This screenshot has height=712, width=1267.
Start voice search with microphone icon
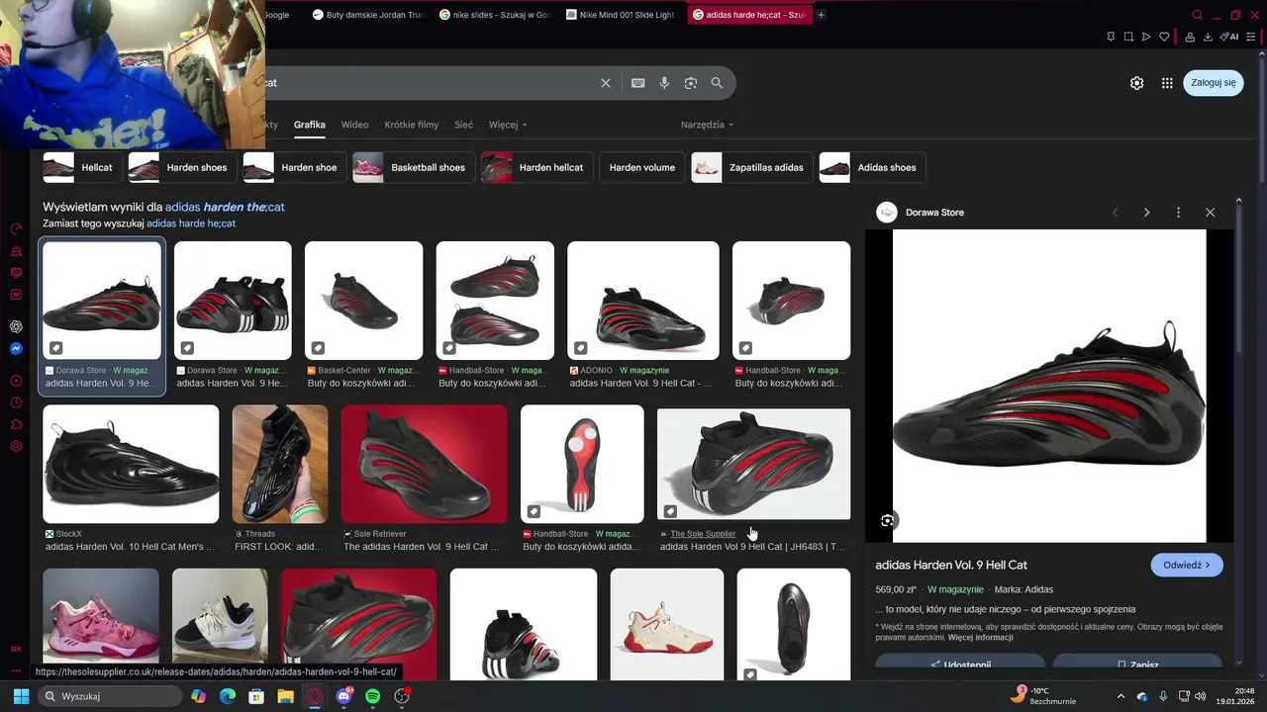pos(664,83)
